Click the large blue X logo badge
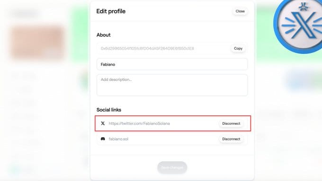The width and height of the screenshot is (322, 181). click(298, 26)
